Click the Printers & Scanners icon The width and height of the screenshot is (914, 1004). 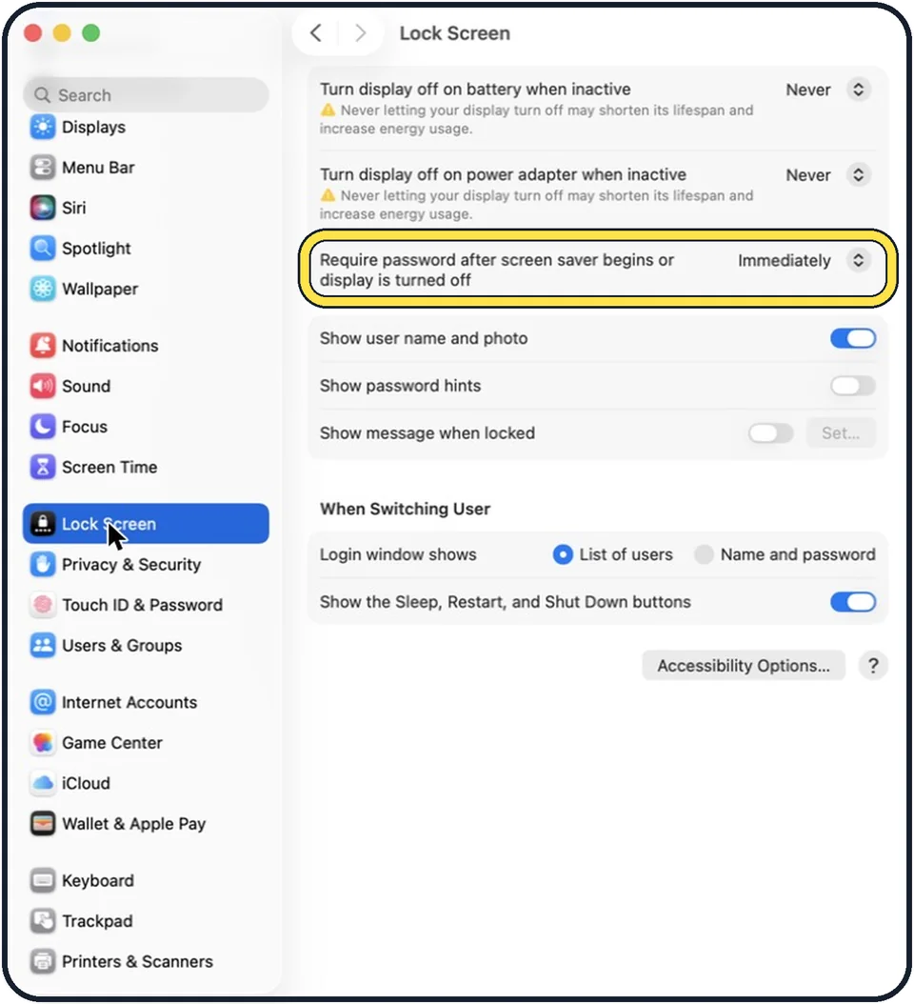pos(43,961)
